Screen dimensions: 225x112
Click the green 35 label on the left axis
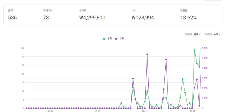[x=22, y=48]
